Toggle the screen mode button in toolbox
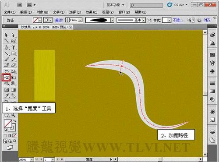219x162 pixels. (x=10, y=148)
